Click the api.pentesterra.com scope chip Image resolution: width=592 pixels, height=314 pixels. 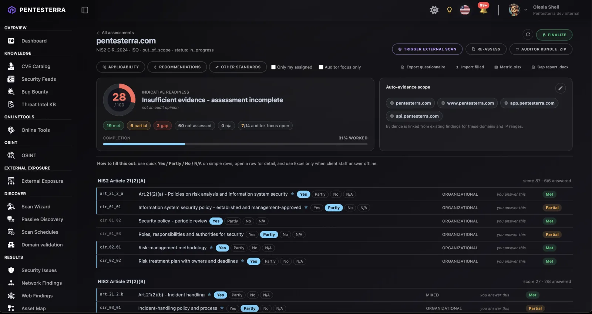pyautogui.click(x=414, y=116)
